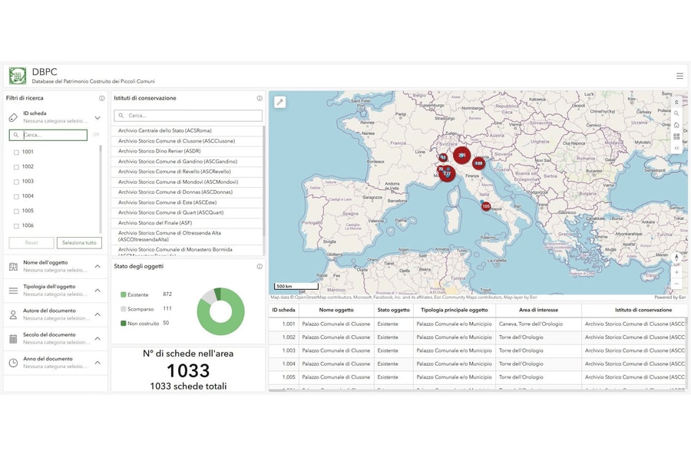Check the 1002 ID checkbox

click(x=16, y=167)
